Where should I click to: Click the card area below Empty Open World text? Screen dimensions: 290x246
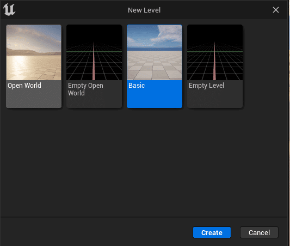(94, 103)
